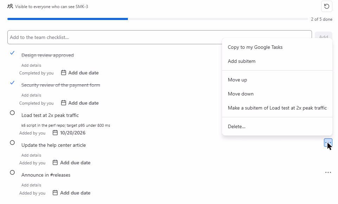Click Visible to everyone who can see SMK-3

(52, 7)
